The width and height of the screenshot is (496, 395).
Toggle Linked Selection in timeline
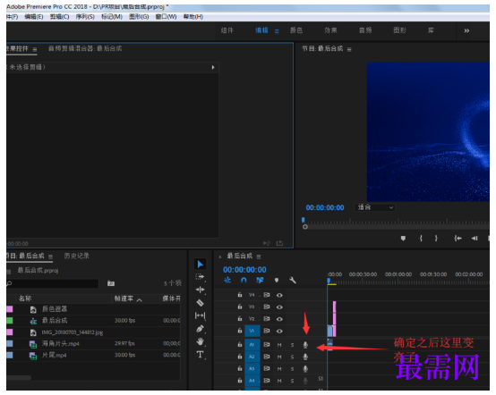pos(260,280)
